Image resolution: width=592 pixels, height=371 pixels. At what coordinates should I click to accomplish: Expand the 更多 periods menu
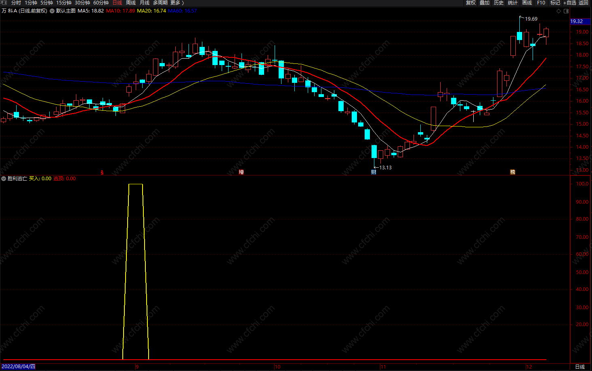click(x=177, y=2)
